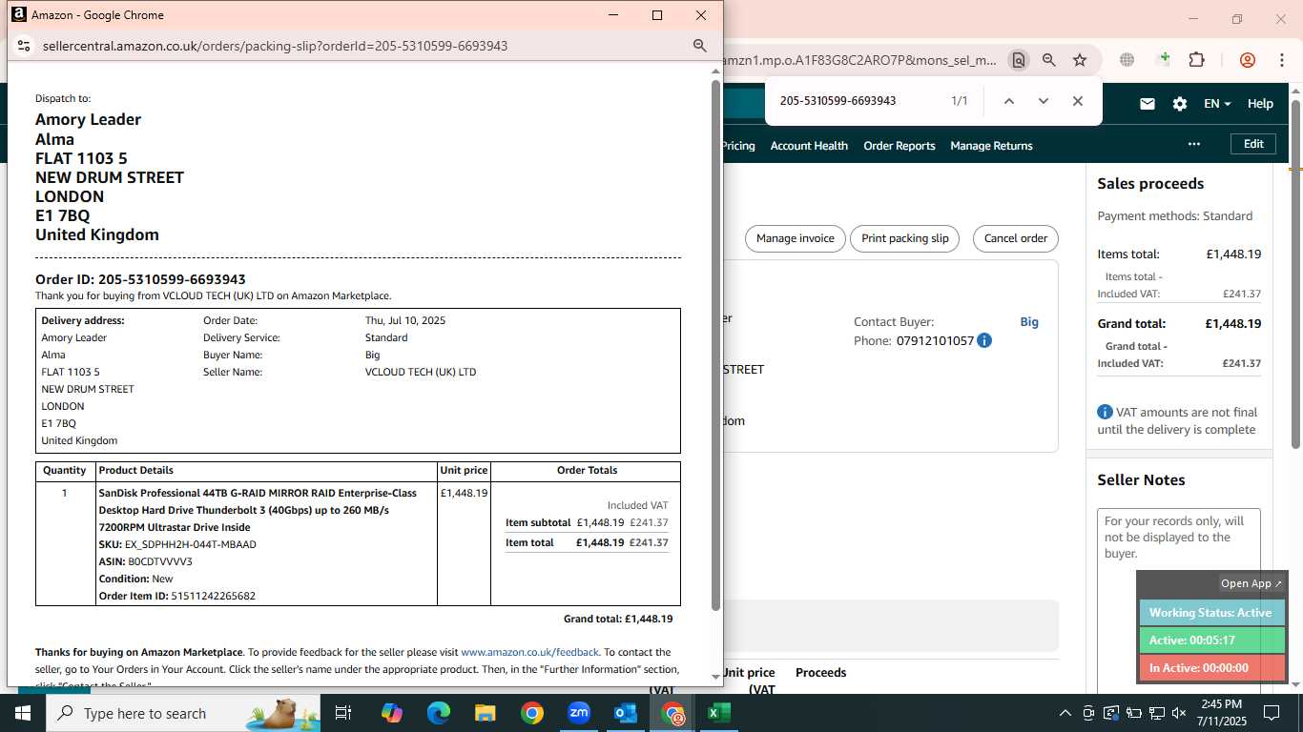
Task: Click the Edit button in navigation bar
Action: [1253, 144]
